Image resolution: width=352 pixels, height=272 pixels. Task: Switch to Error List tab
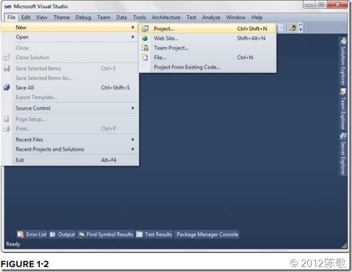[32, 234]
